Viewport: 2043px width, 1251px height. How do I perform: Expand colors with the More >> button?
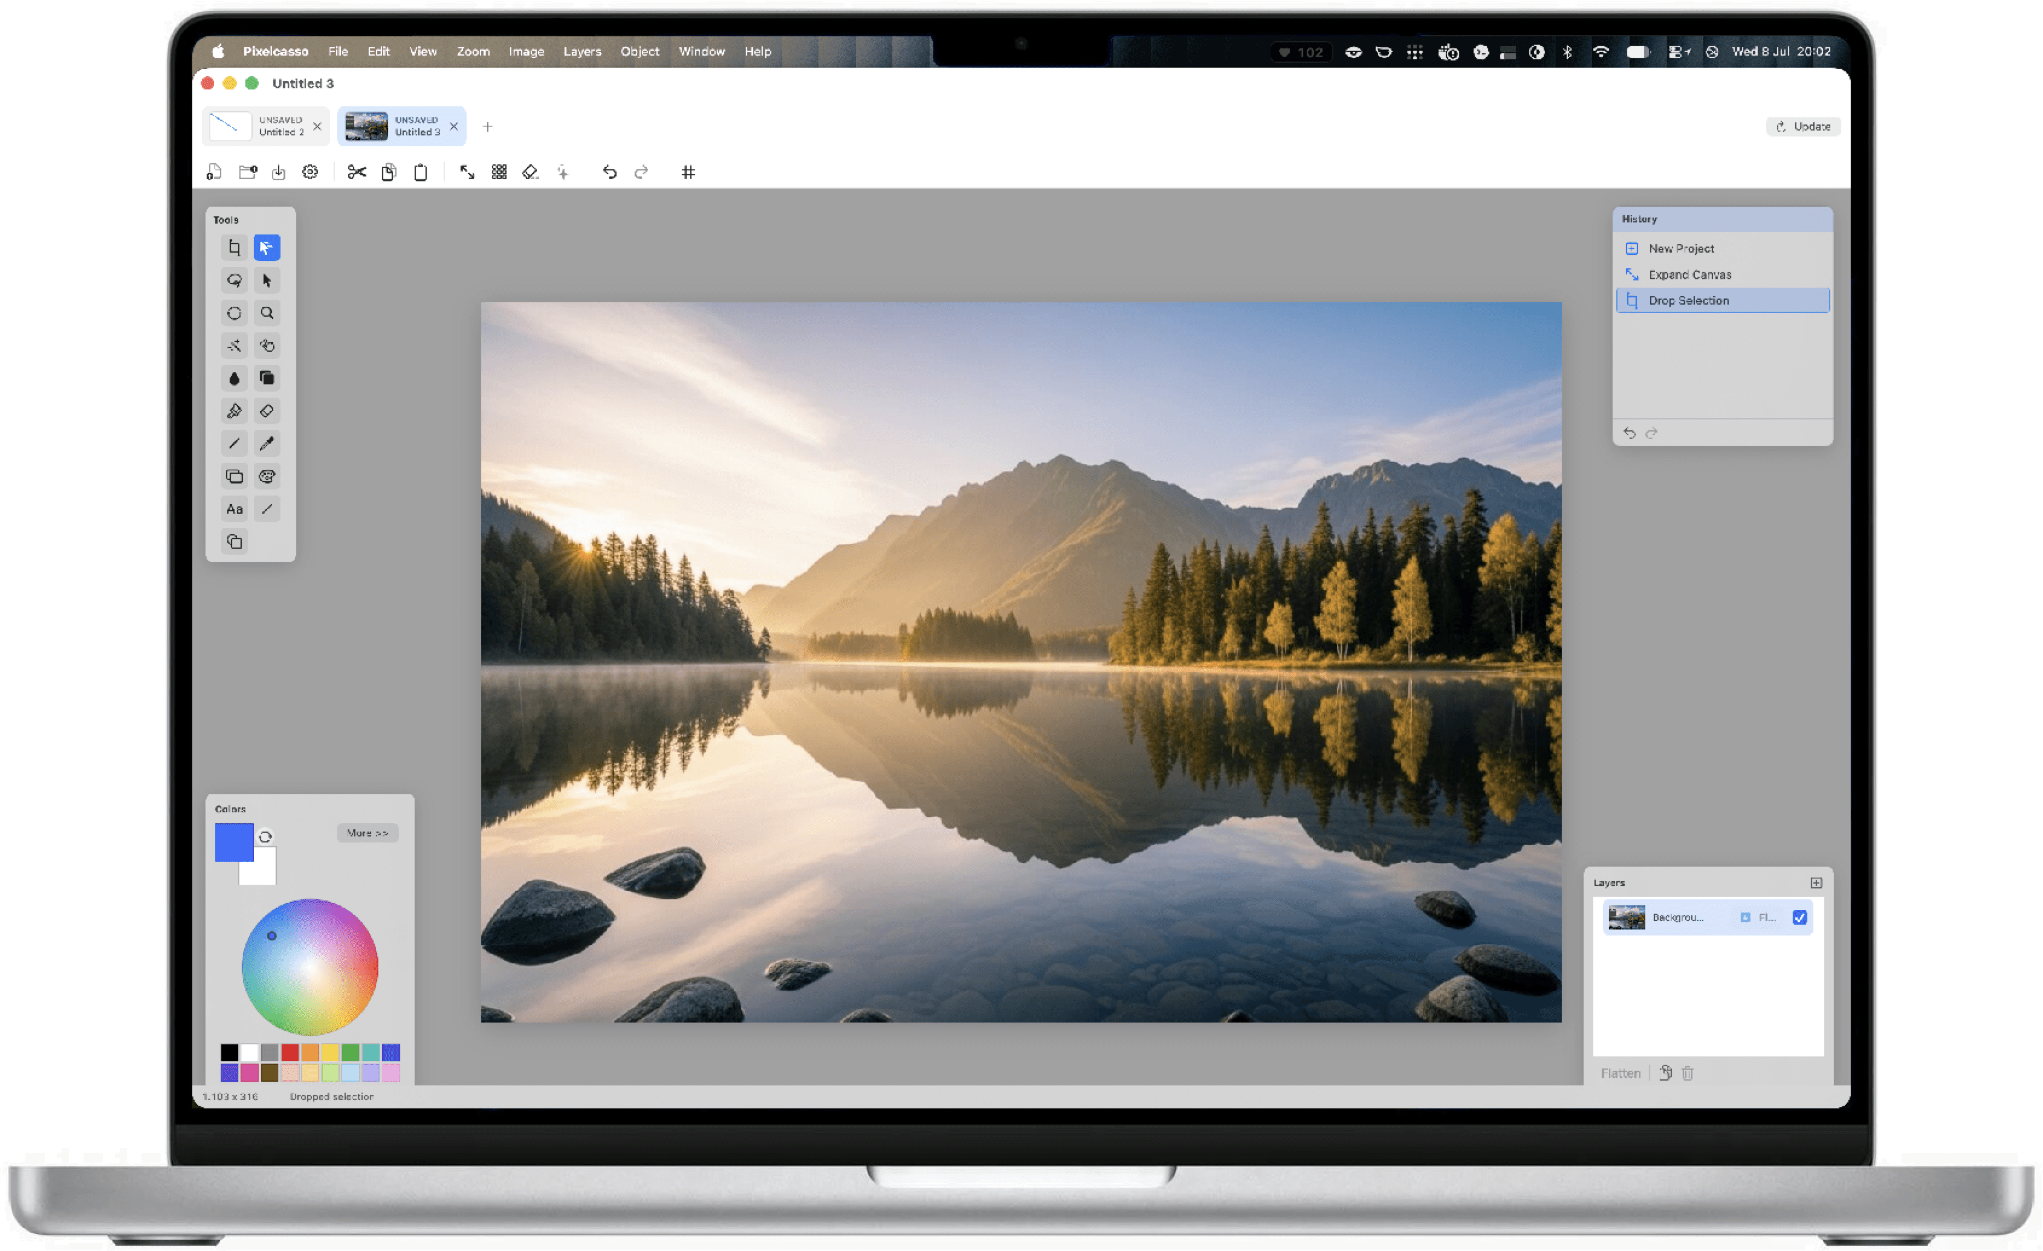coord(367,833)
